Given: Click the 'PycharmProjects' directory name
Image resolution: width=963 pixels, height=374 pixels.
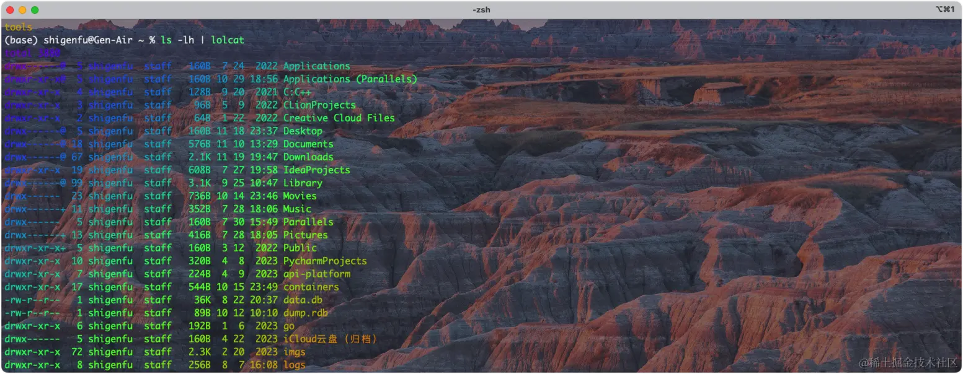Looking at the screenshot, I should (x=325, y=261).
